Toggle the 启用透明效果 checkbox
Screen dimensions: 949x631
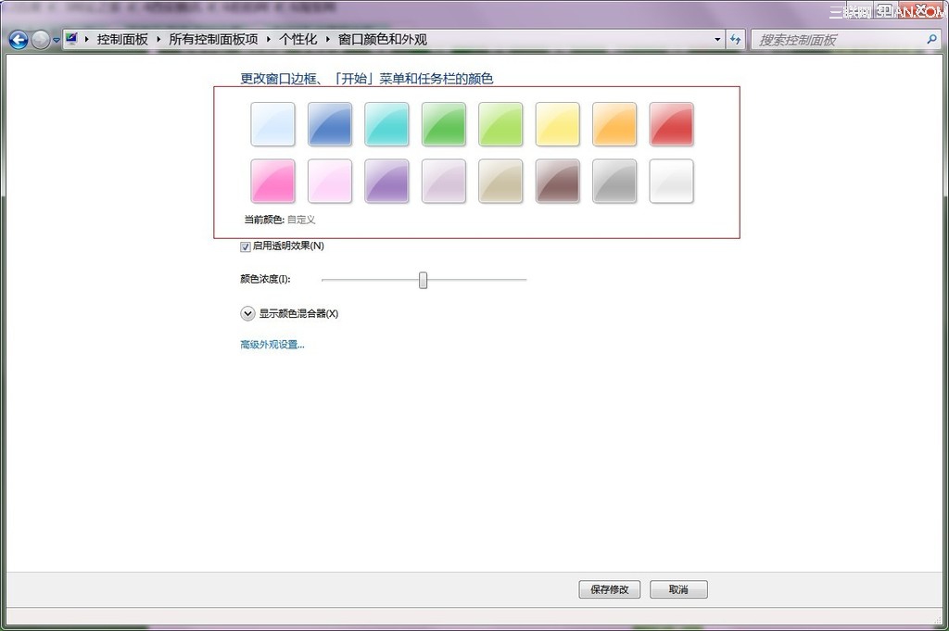[246, 246]
